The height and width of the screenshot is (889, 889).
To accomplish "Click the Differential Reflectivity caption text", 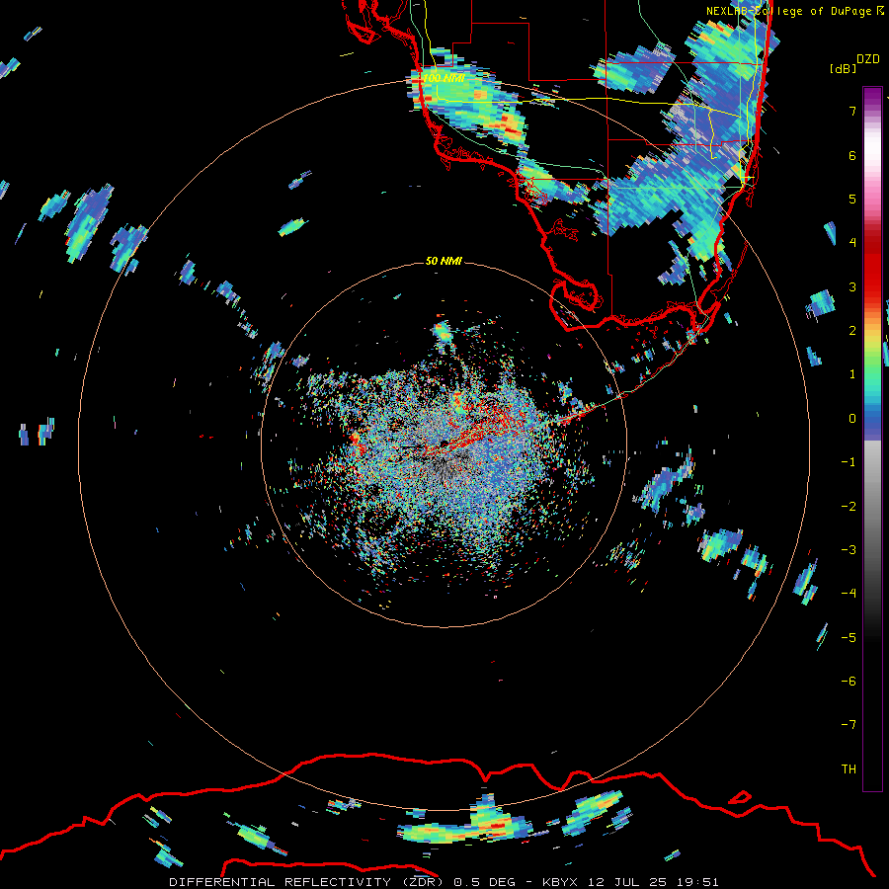I will pyautogui.click(x=444, y=882).
